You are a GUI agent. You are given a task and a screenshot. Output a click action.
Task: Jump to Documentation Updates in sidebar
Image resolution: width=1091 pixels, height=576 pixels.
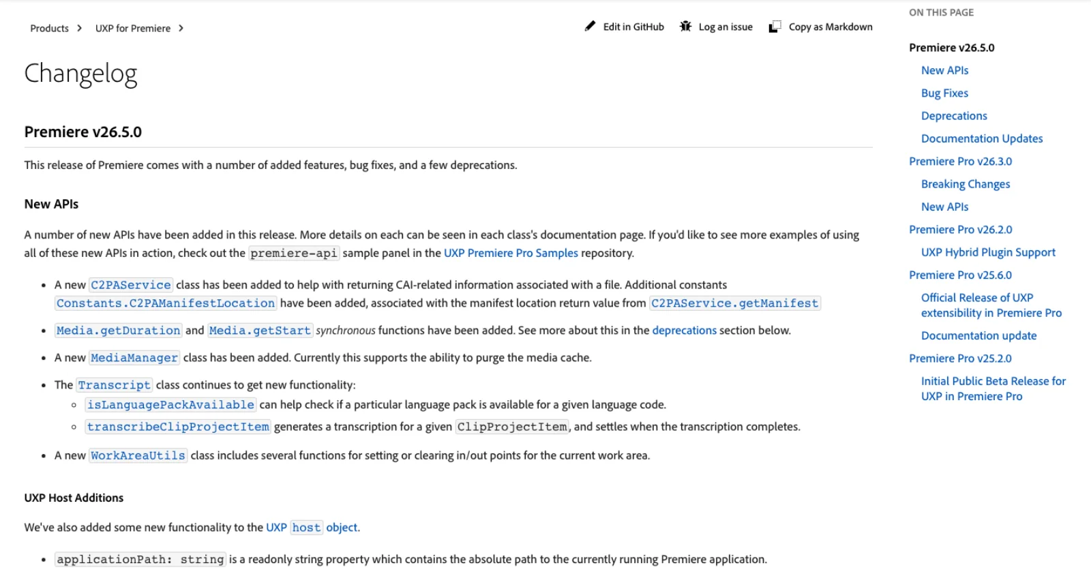982,138
